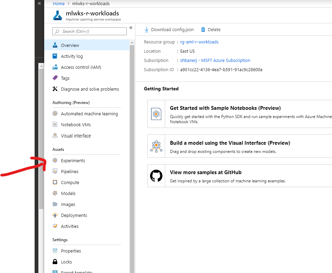
Task: Click the Search (Ctrl+/) input field
Action: tap(89, 31)
